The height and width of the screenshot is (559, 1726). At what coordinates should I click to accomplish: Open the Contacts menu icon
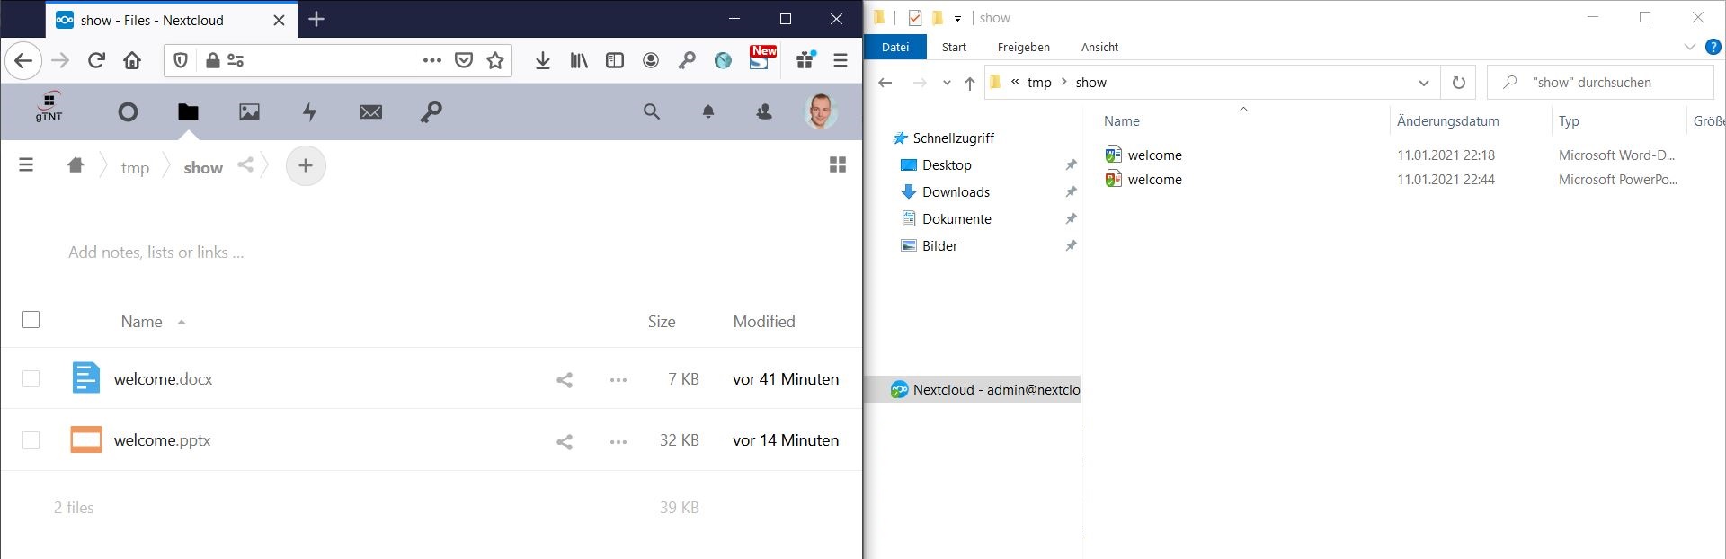point(764,112)
